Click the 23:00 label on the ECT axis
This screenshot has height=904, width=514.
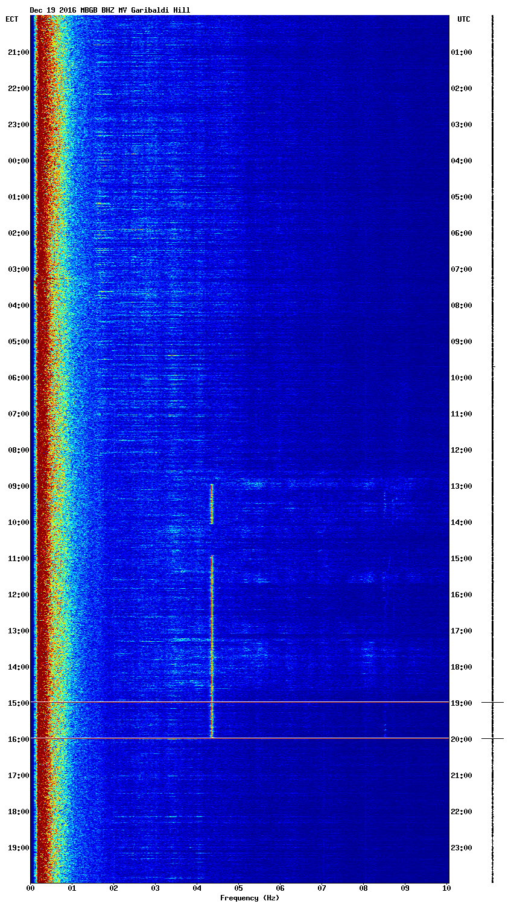18,125
